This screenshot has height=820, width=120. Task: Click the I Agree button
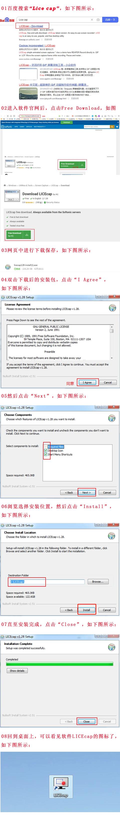coord(87,382)
